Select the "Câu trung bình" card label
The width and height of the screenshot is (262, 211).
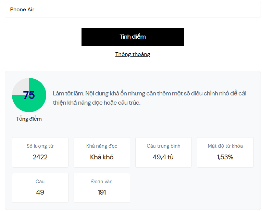[x=163, y=146]
